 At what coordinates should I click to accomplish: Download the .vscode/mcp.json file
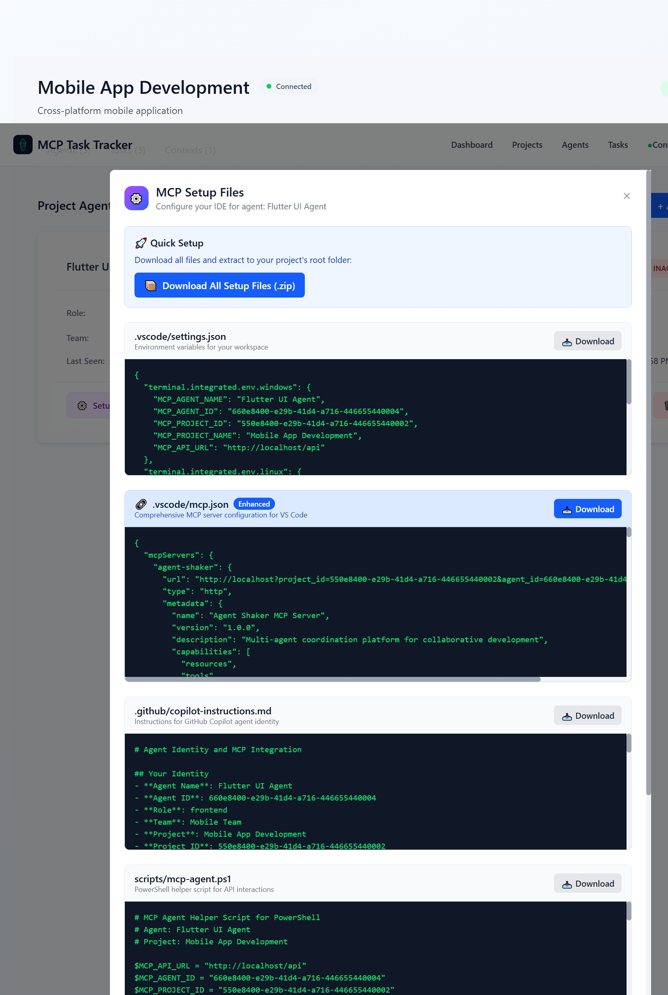coord(587,509)
